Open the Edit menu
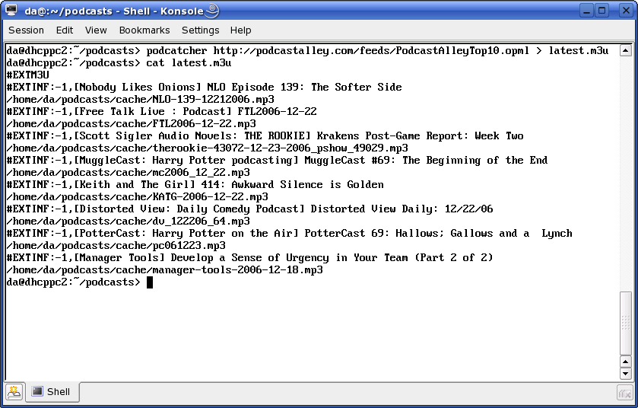Viewport: 638px width, 408px height. click(65, 30)
